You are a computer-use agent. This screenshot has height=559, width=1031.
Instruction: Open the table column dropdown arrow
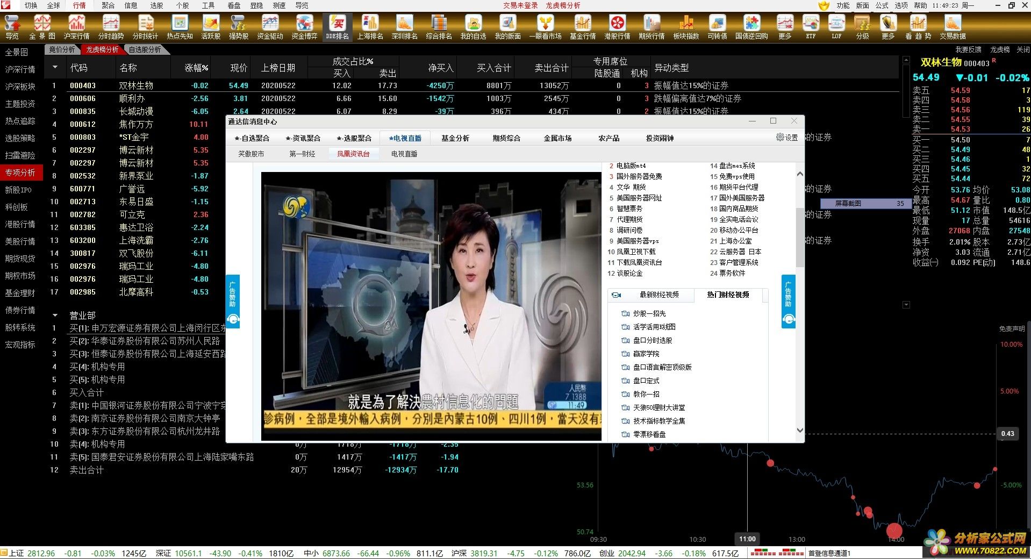tap(55, 67)
